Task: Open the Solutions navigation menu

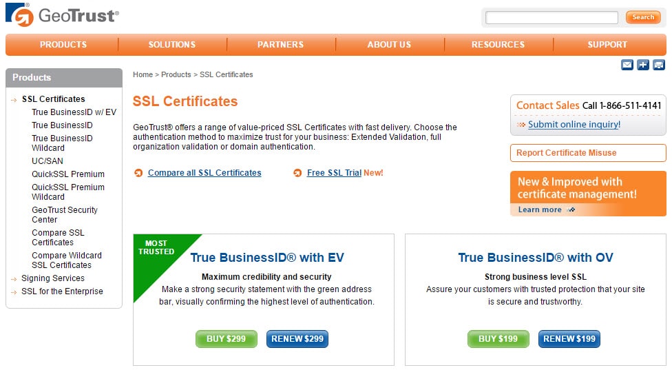Action: (x=172, y=45)
